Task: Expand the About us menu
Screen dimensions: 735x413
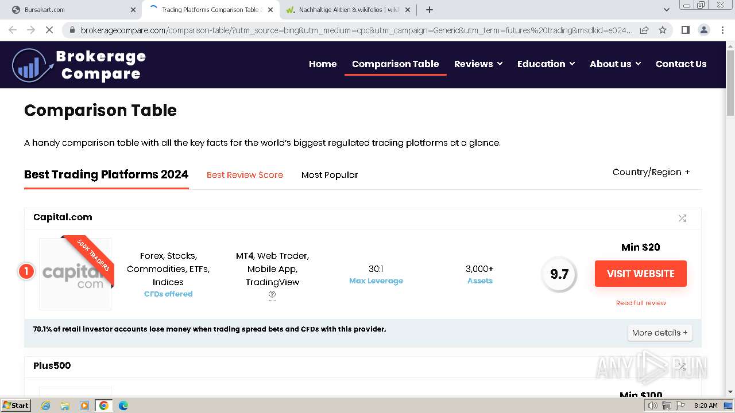Action: (615, 64)
